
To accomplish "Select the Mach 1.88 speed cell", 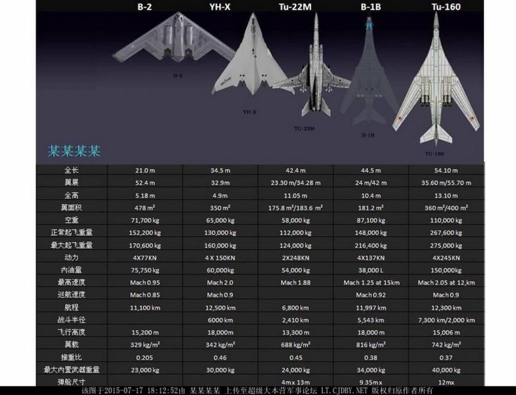I will [295, 283].
